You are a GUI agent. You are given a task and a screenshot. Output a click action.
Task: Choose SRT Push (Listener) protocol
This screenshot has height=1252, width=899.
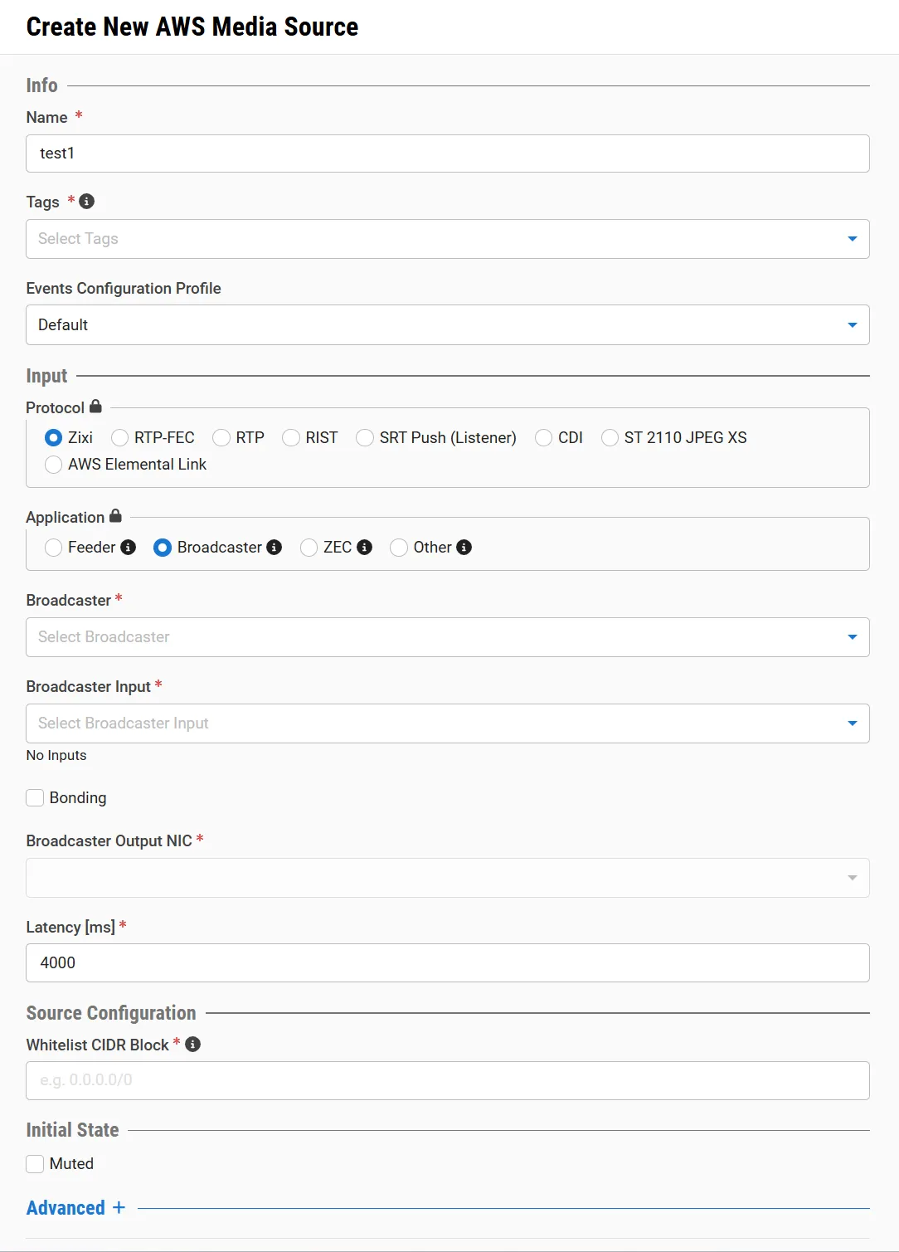[x=365, y=438]
